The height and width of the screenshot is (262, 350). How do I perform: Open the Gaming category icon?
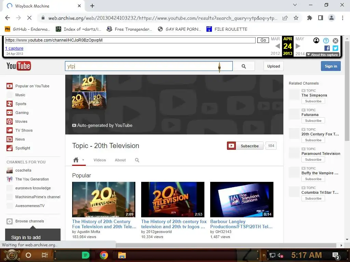[10, 113]
